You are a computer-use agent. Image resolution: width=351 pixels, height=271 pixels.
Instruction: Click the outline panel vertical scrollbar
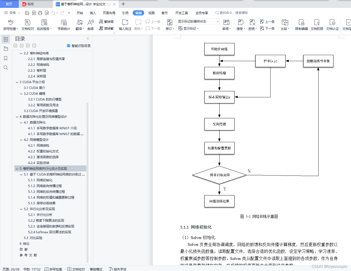click(x=87, y=182)
